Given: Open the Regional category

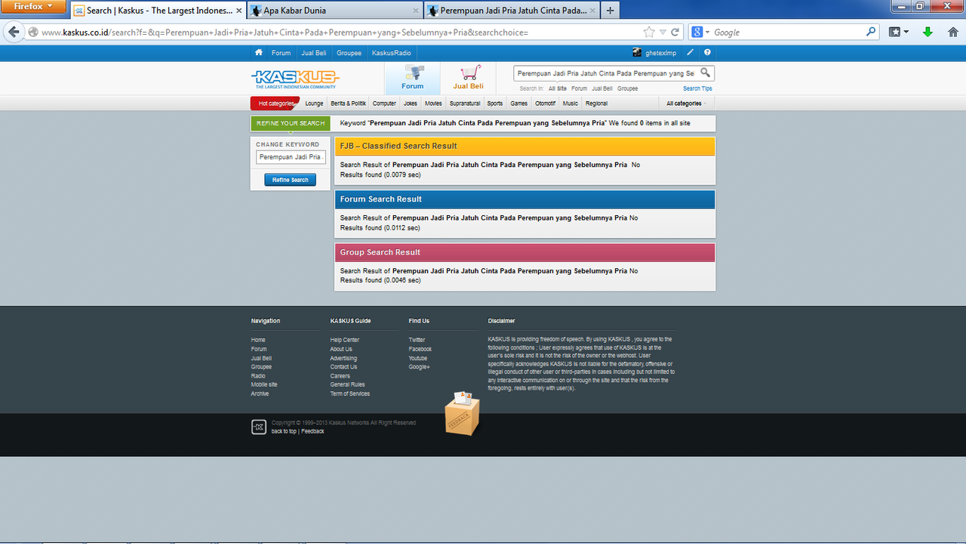Looking at the screenshot, I should point(596,103).
